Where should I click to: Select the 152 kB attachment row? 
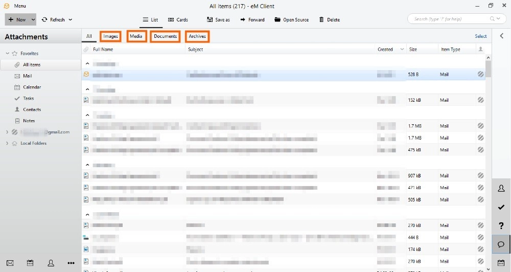(x=284, y=100)
